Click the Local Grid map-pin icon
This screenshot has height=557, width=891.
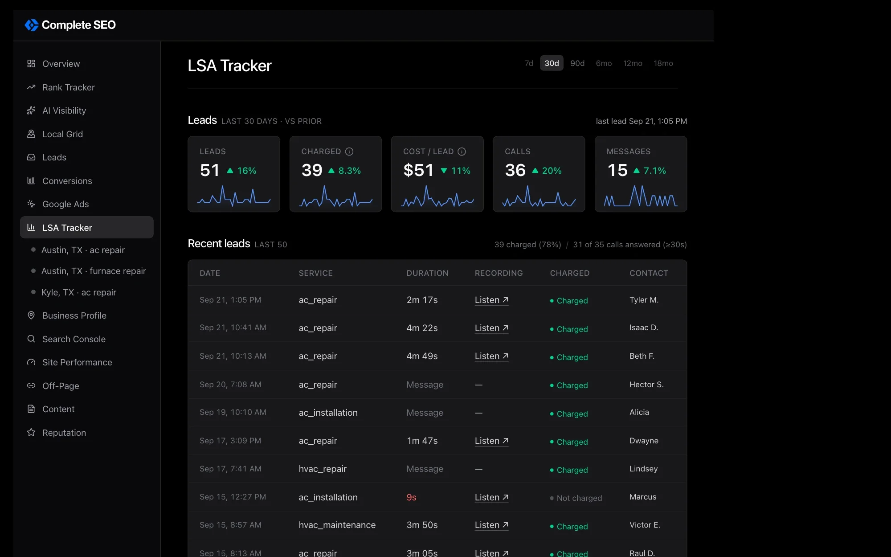(31, 134)
